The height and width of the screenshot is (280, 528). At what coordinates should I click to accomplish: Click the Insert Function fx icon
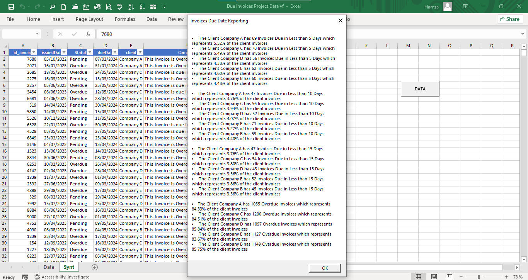coord(88,34)
